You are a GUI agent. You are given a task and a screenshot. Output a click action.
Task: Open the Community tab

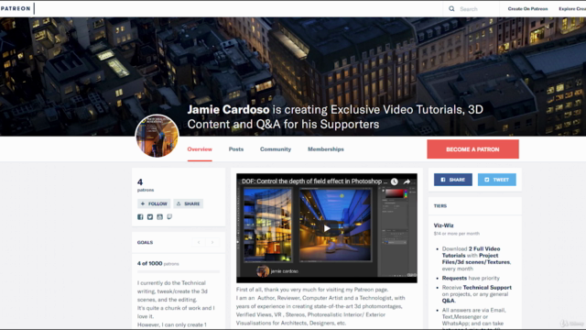pos(276,148)
